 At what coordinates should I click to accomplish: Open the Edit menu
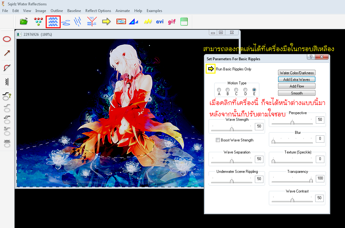pos(16,11)
